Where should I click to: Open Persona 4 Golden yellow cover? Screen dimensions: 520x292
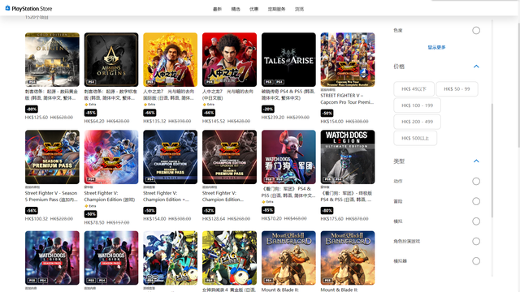tap(229, 258)
